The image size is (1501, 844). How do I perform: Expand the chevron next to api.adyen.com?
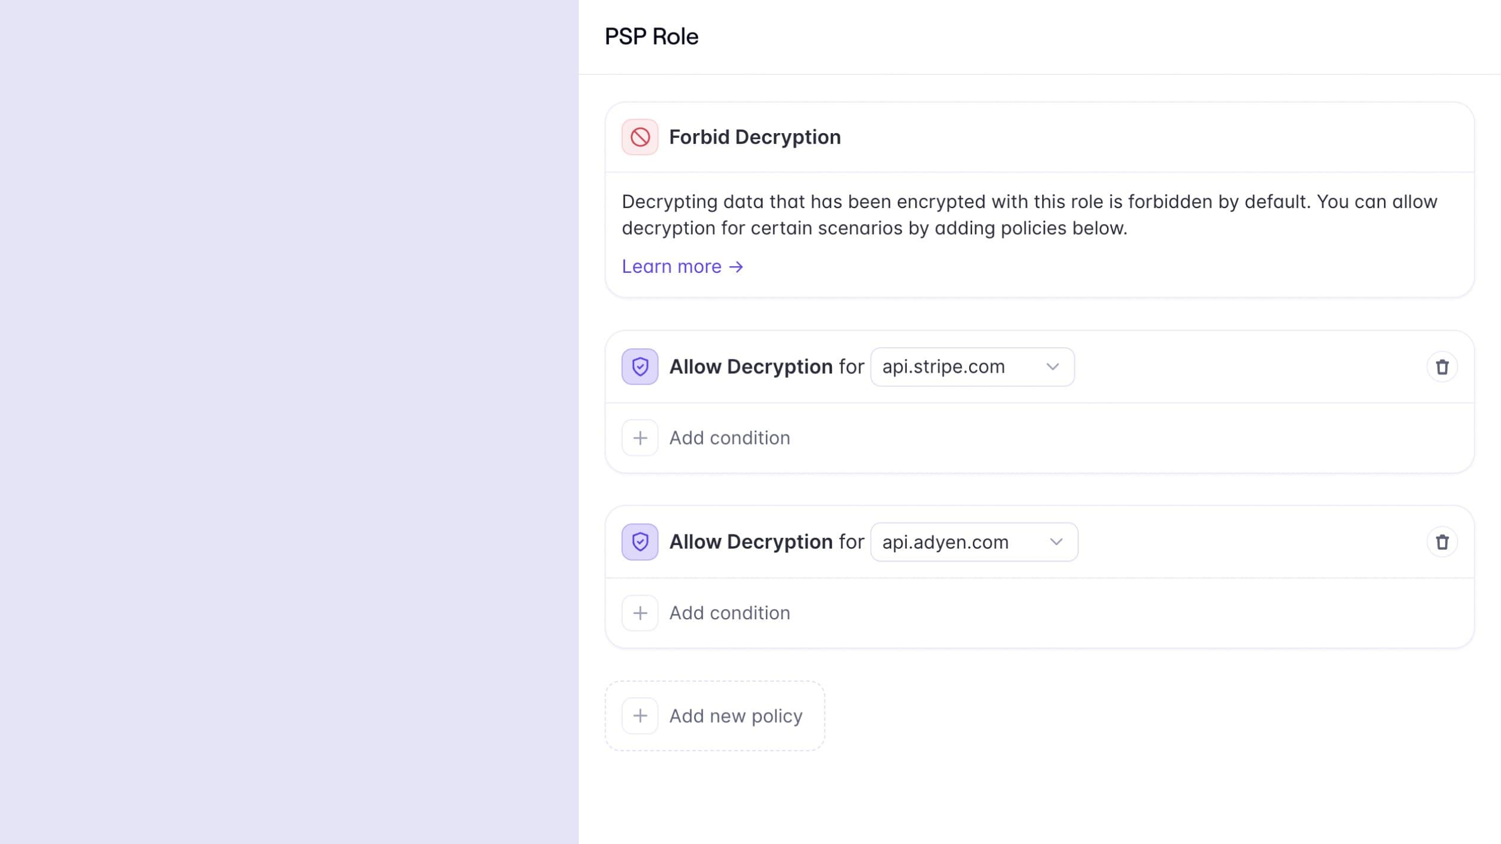click(x=1056, y=542)
